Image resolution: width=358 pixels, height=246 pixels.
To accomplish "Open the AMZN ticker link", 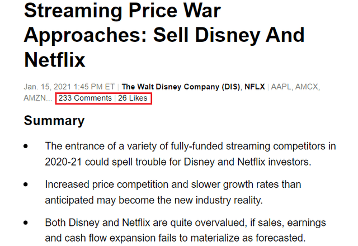I will coord(34,98).
